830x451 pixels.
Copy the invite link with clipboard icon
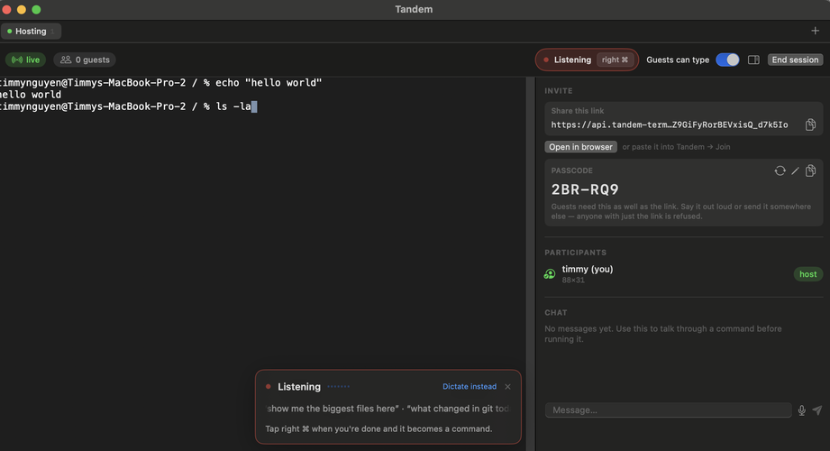(x=810, y=124)
